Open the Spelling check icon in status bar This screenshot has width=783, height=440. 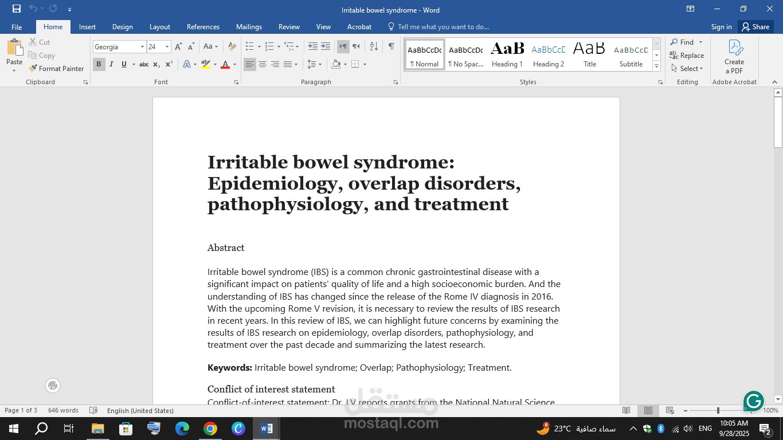[93, 411]
